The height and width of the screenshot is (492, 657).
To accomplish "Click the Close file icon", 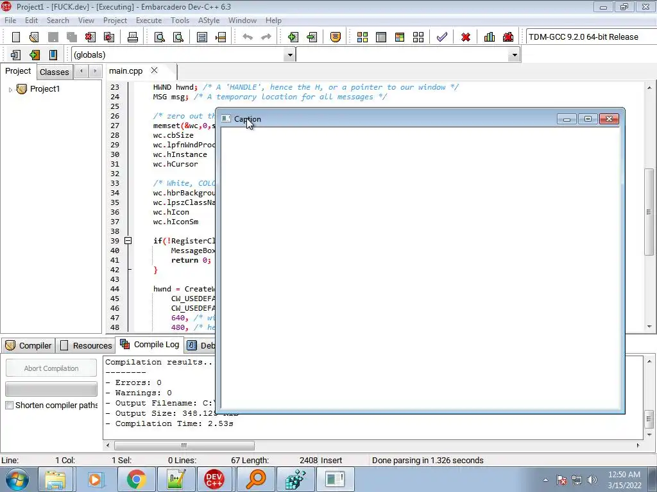I will point(90,37).
